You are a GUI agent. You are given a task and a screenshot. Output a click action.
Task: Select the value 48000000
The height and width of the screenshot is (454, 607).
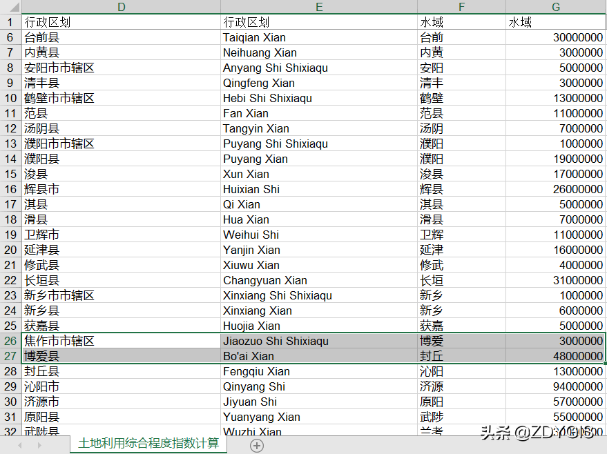[555, 356]
